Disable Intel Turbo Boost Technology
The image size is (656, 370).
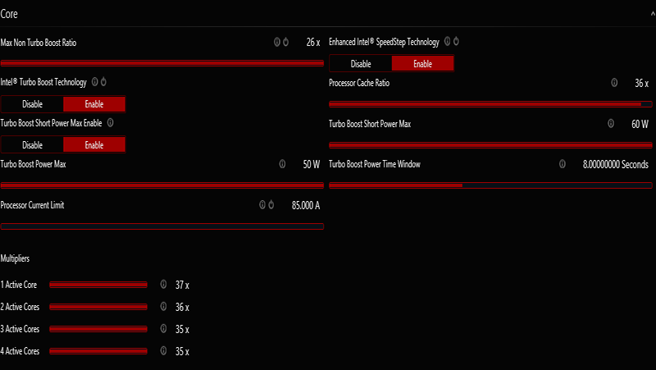point(32,104)
